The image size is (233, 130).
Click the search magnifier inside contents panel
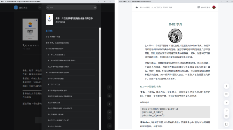[x=48, y=8]
